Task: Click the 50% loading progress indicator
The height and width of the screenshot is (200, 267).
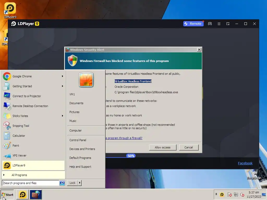Action: tap(131, 156)
